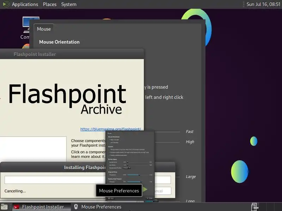Open the Places menu

click(x=50, y=4)
